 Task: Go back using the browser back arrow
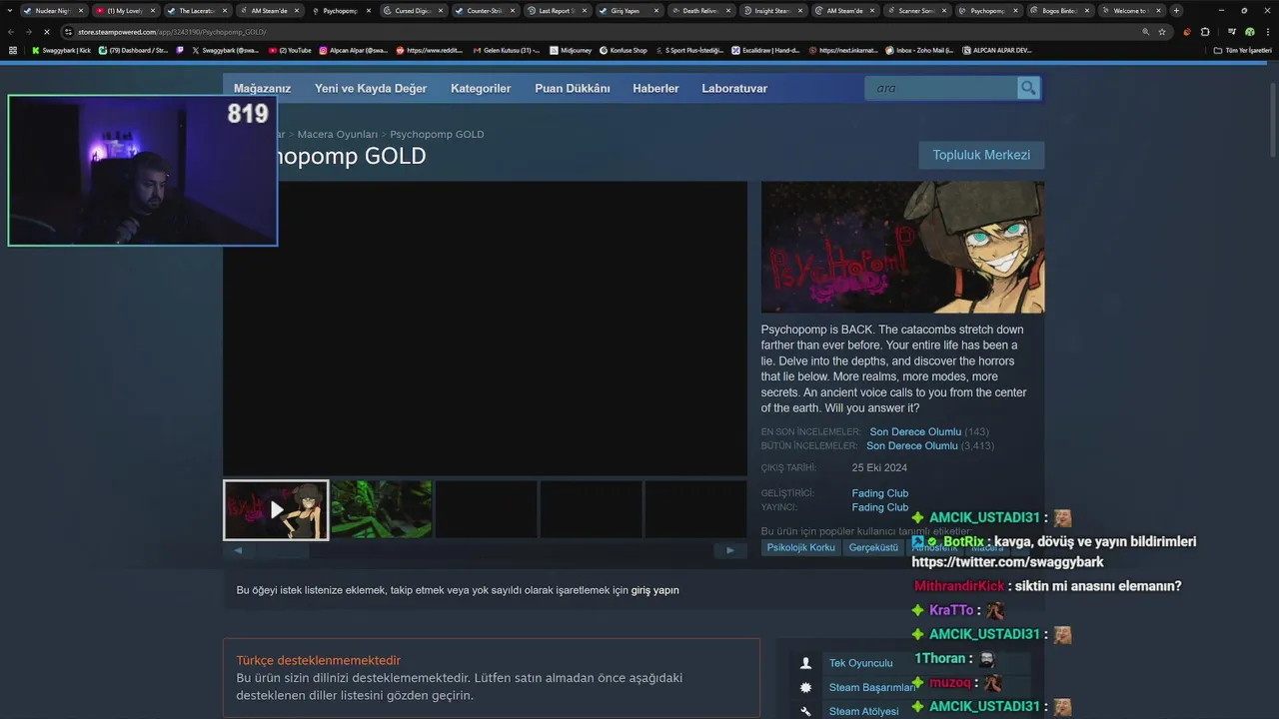click(x=11, y=32)
